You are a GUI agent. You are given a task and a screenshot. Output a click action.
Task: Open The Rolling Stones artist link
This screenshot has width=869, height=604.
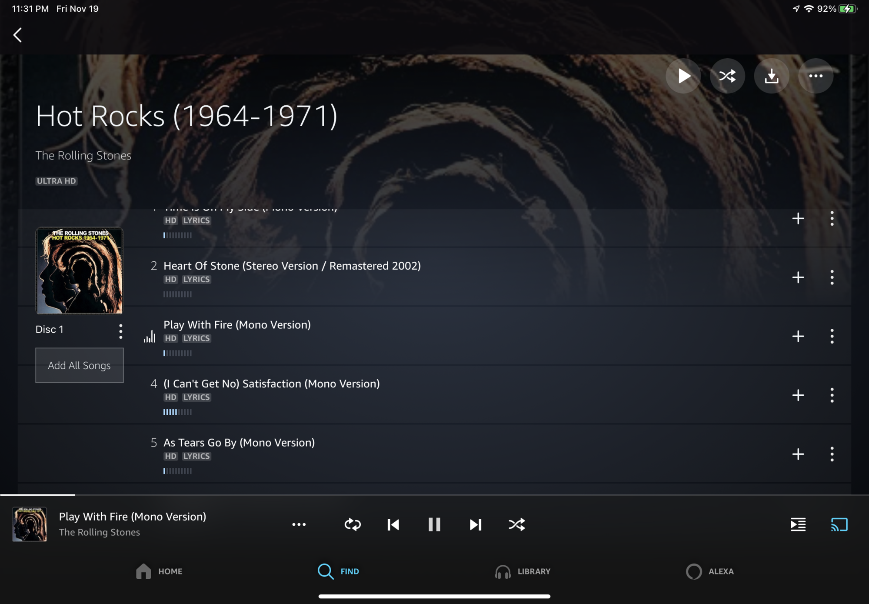83,156
